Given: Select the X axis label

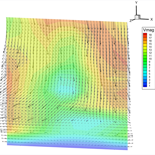Looking at the screenshot, I should 152,19.
